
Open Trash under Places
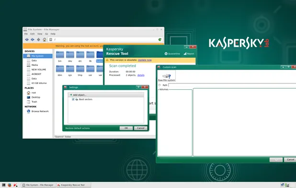click(38, 102)
